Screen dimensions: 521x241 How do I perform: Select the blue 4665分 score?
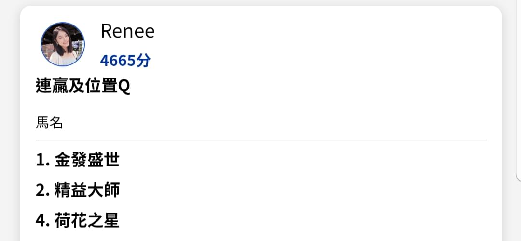point(125,60)
